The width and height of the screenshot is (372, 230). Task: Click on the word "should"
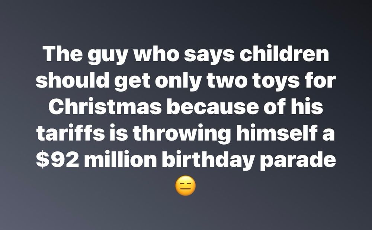73,80
